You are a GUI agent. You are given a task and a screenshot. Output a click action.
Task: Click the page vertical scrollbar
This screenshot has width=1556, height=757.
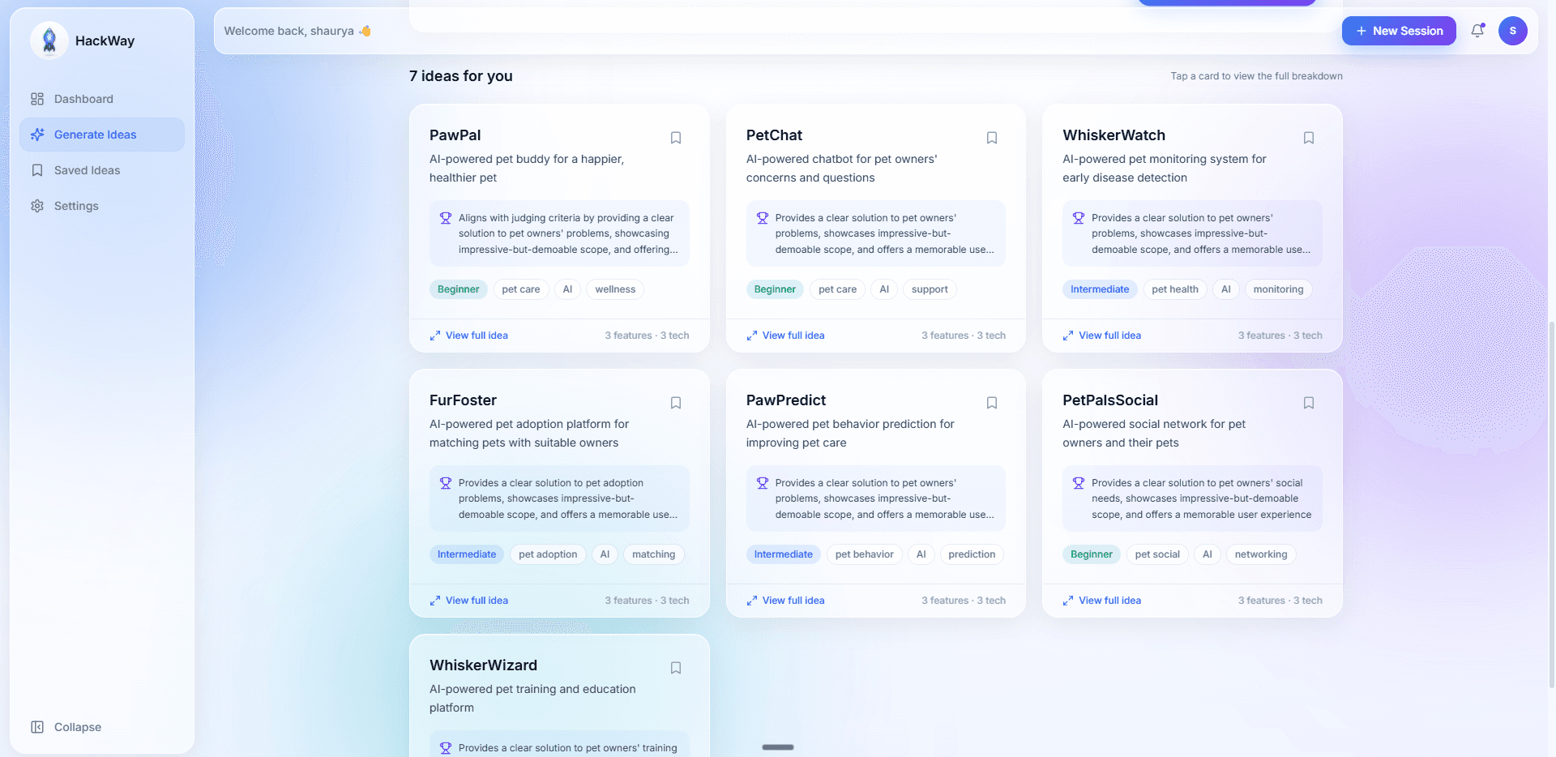click(1552, 504)
